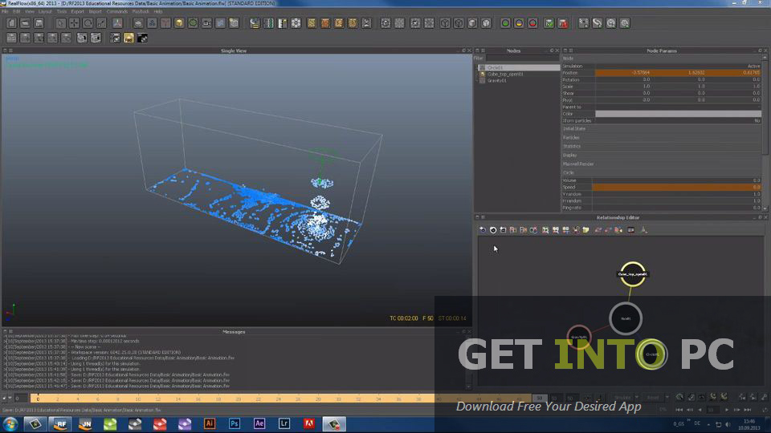
Task: Click the green calculator-like toolbar icon
Action: (549, 23)
